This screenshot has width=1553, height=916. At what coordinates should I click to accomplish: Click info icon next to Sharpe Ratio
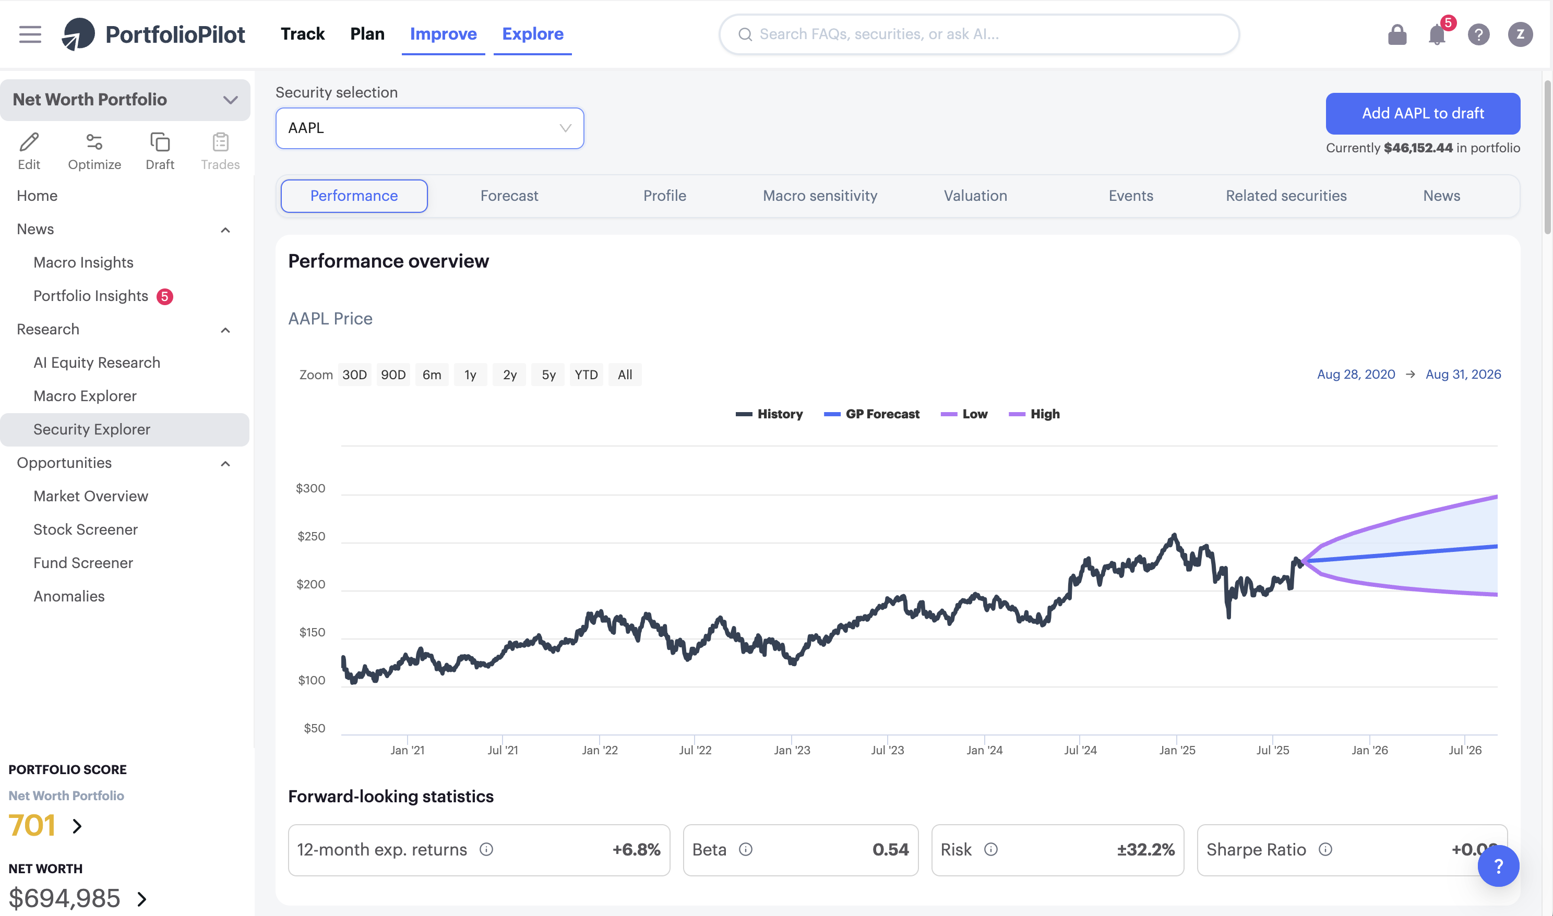click(x=1326, y=849)
